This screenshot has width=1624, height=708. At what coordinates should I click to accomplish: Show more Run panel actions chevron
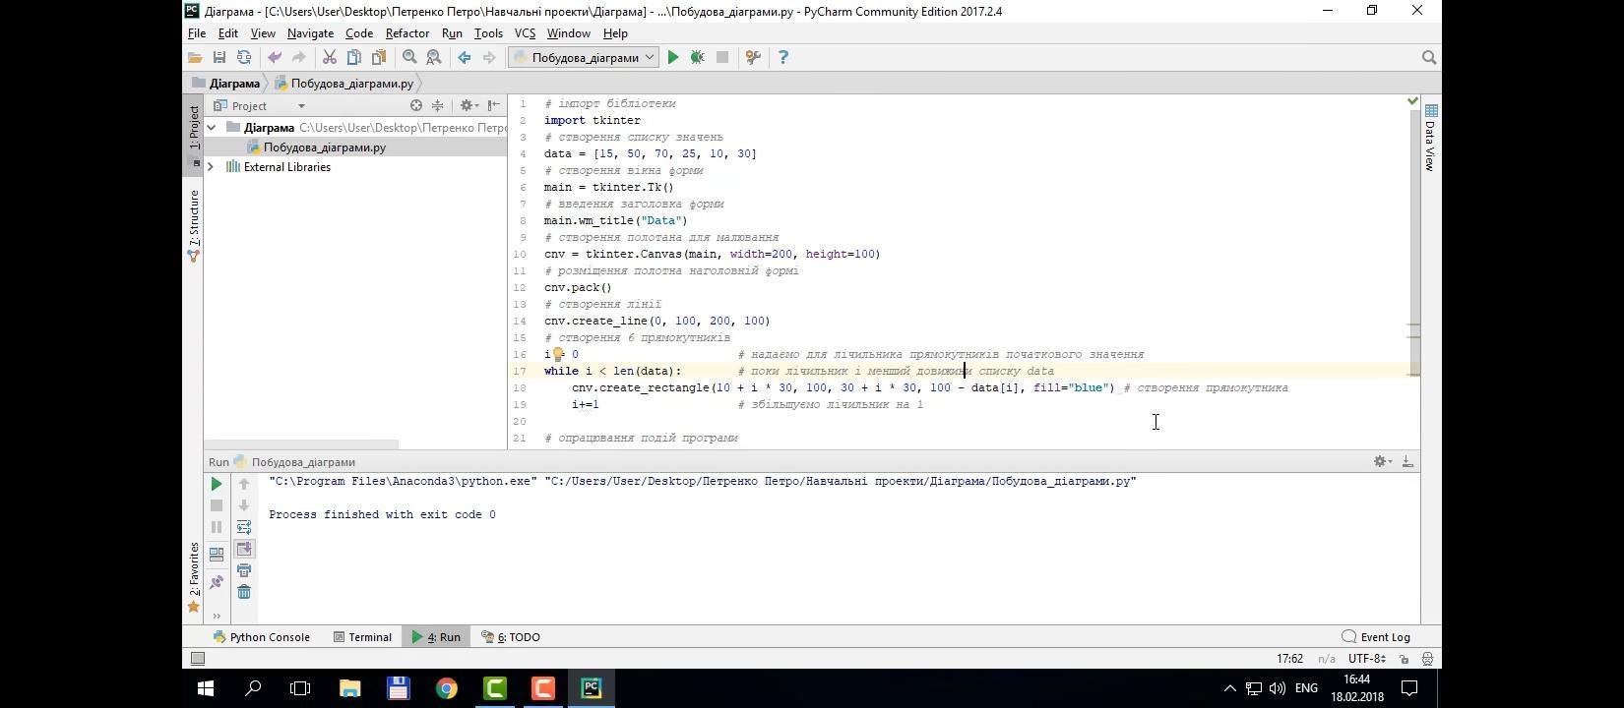217,617
